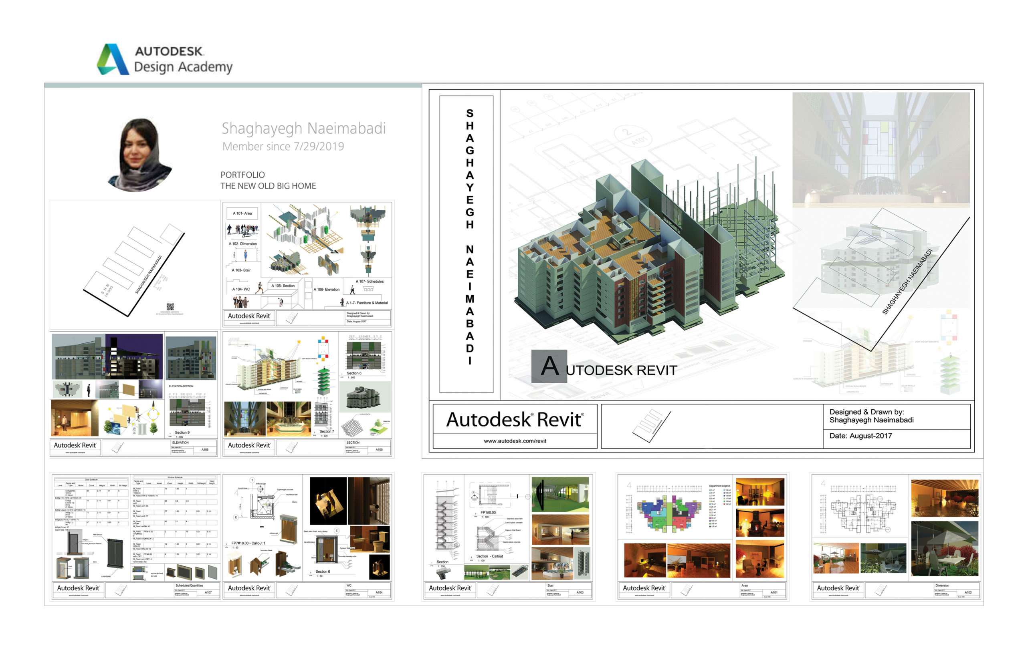Open the cover sheet thumbnail with QR code
Image resolution: width=1026 pixels, height=650 pixels.
point(135,264)
